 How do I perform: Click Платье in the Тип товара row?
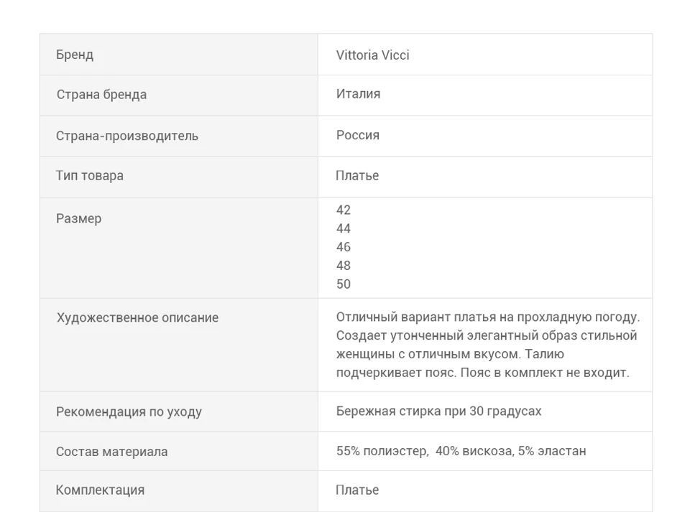coord(357,175)
